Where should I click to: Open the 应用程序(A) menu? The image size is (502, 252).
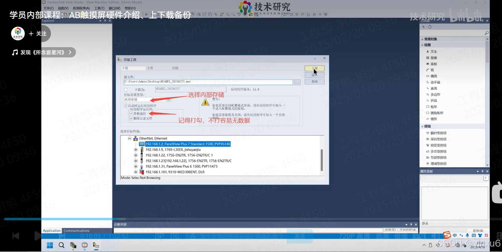pyautogui.click(x=81, y=8)
